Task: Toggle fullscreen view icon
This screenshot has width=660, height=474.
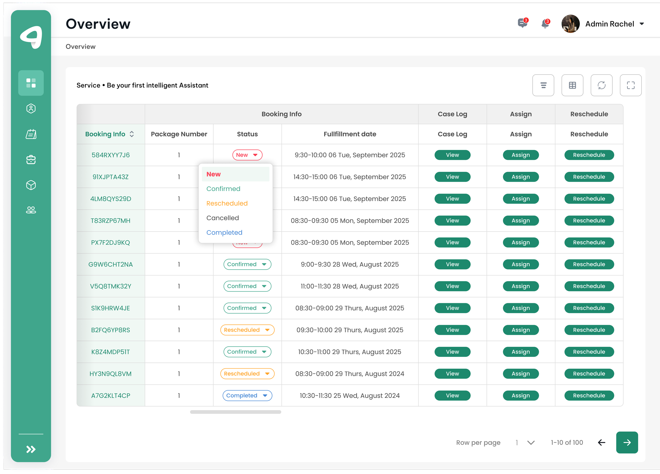Action: (x=631, y=85)
